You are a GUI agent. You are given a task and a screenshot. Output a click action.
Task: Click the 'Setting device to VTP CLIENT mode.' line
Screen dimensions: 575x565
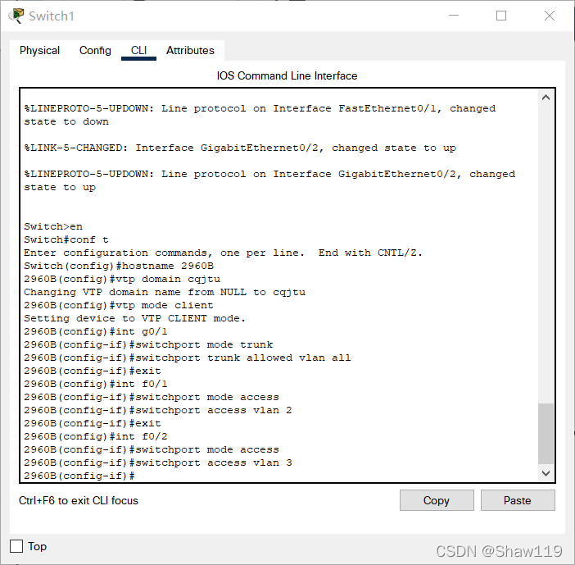coord(134,318)
